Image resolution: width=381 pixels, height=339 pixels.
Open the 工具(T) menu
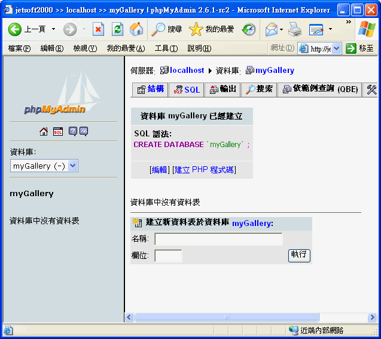(166, 48)
